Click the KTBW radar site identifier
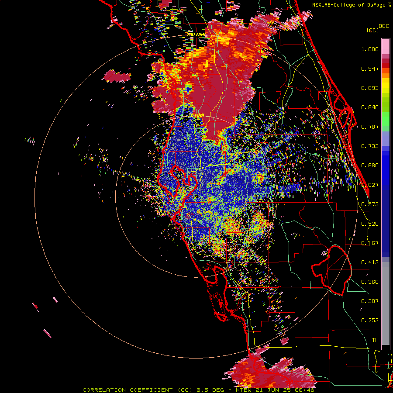 245,390
